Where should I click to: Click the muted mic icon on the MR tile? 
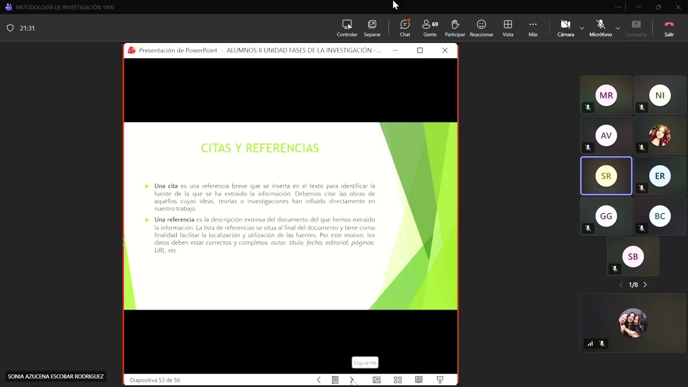point(588,107)
